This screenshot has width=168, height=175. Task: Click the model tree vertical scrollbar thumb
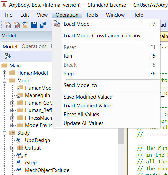pyautogui.click(x=121, y=136)
